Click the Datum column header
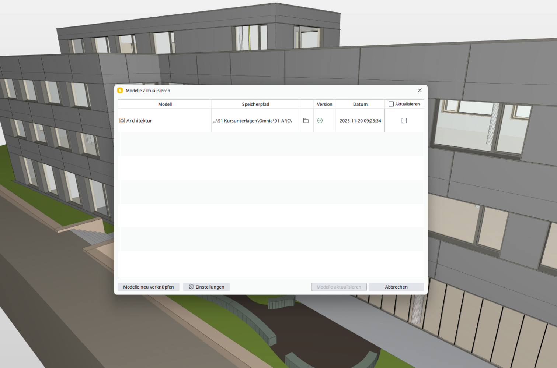The width and height of the screenshot is (557, 368). coord(360,104)
